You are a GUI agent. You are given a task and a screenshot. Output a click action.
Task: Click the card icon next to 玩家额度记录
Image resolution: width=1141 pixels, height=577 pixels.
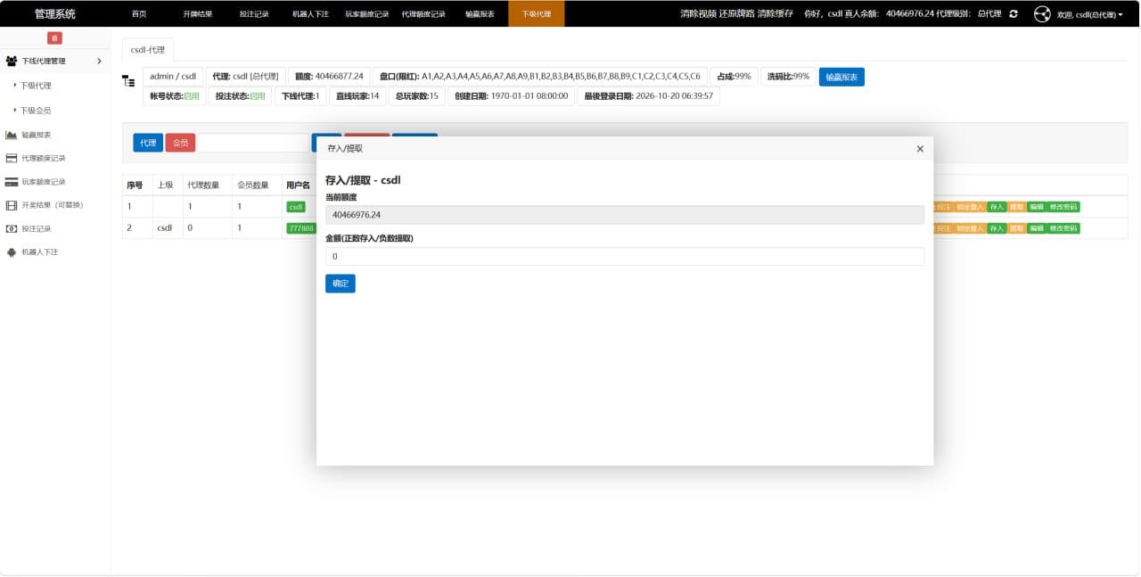(x=12, y=182)
